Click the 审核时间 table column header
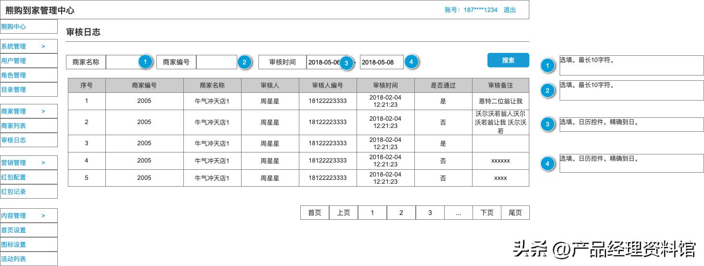 [x=385, y=86]
